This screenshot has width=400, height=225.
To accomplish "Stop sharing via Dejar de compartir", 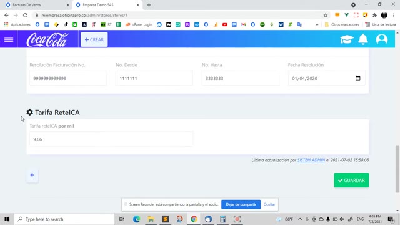I will click(x=241, y=204).
